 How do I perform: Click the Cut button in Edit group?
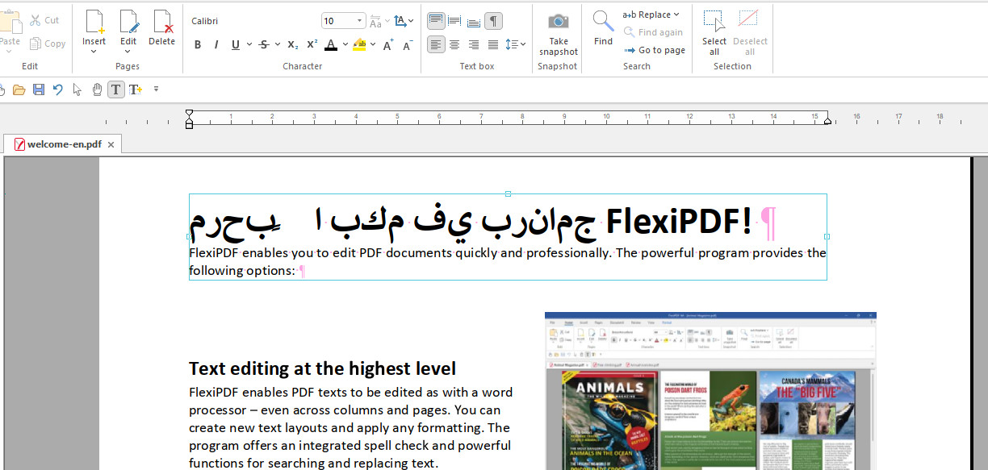[x=44, y=20]
